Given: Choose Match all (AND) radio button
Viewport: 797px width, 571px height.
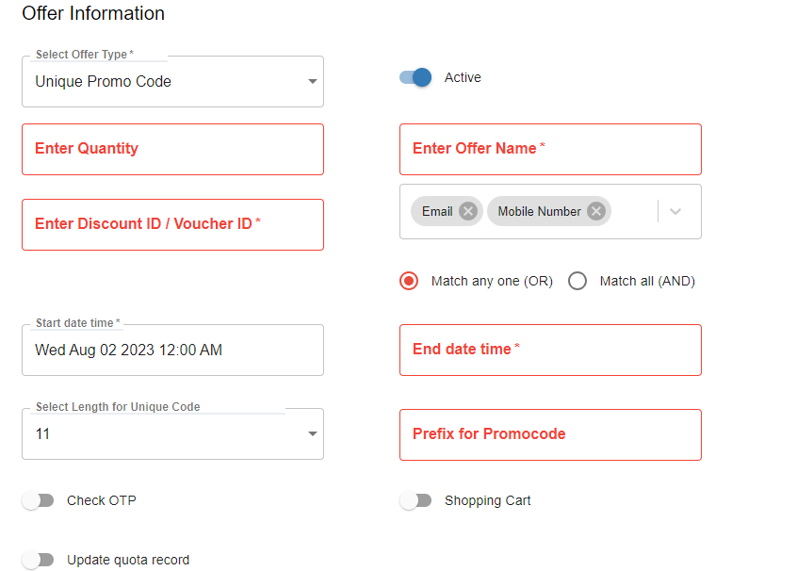Looking at the screenshot, I should point(577,281).
